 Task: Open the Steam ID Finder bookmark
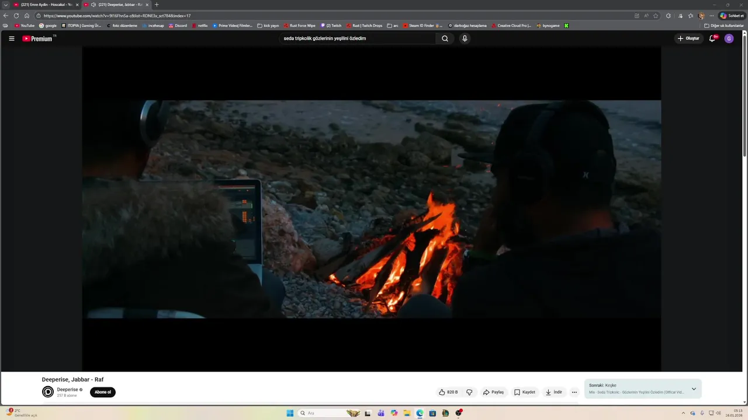[423, 26]
